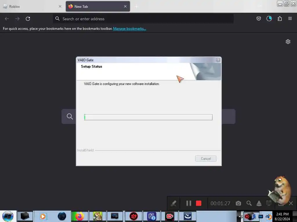Open the Firefox hamburger application menu
This screenshot has height=222, width=297.
(x=290, y=18)
